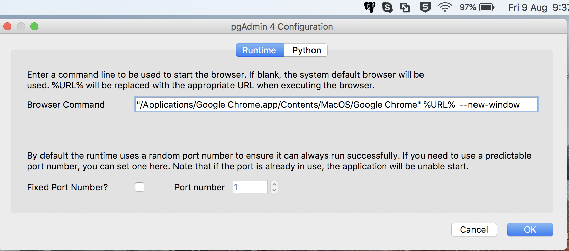Click inside the Browser Command text field

pos(336,105)
